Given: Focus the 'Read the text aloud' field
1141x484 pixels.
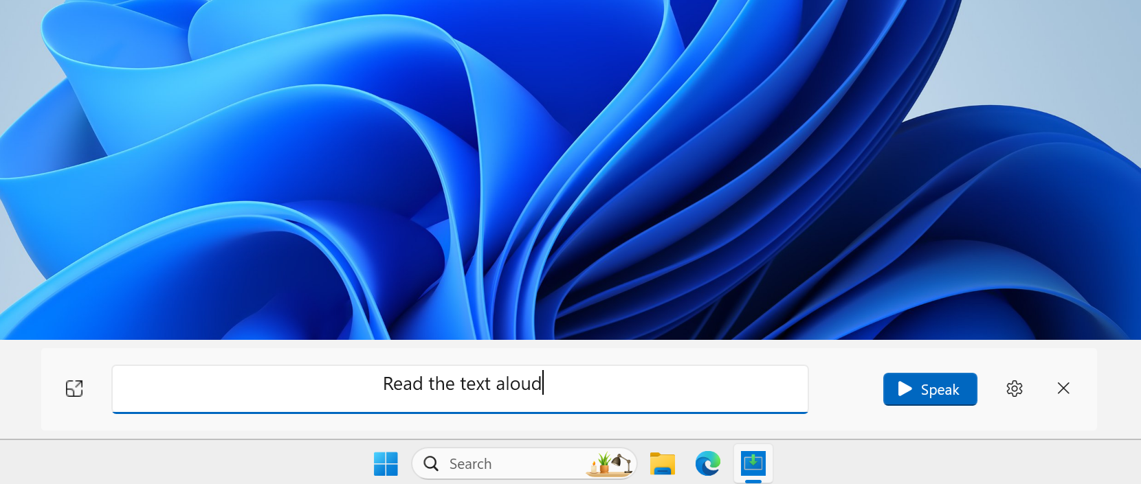Looking at the screenshot, I should click(x=460, y=389).
